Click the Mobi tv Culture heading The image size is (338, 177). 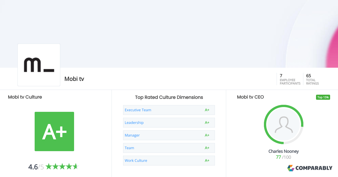[x=25, y=97]
